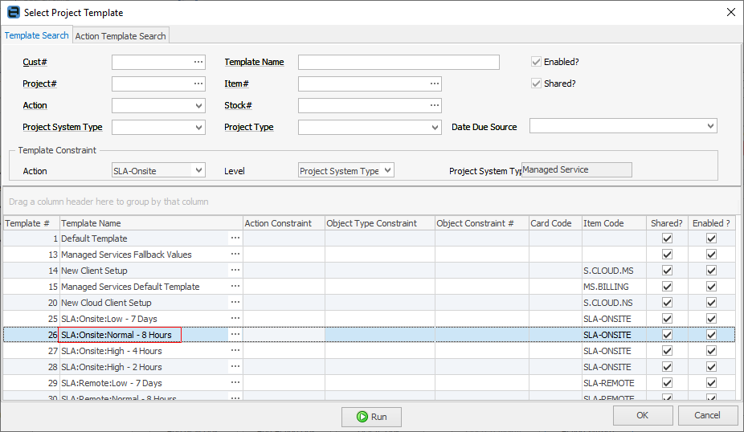Click the Run button
This screenshot has width=744, height=432.
371,417
